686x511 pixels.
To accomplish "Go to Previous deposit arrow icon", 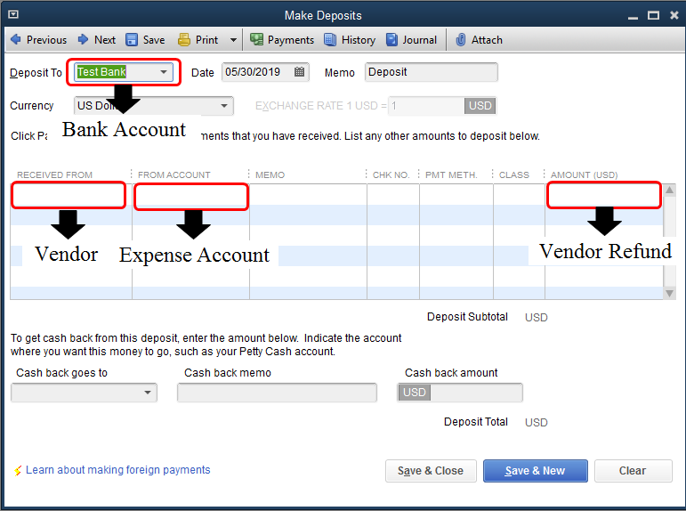I will click(x=16, y=39).
